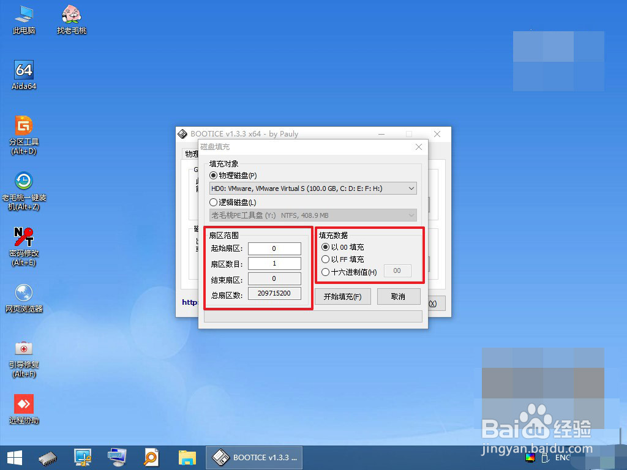Launch the Aida64 desktop shortcut
This screenshot has width=627, height=470.
[x=24, y=75]
